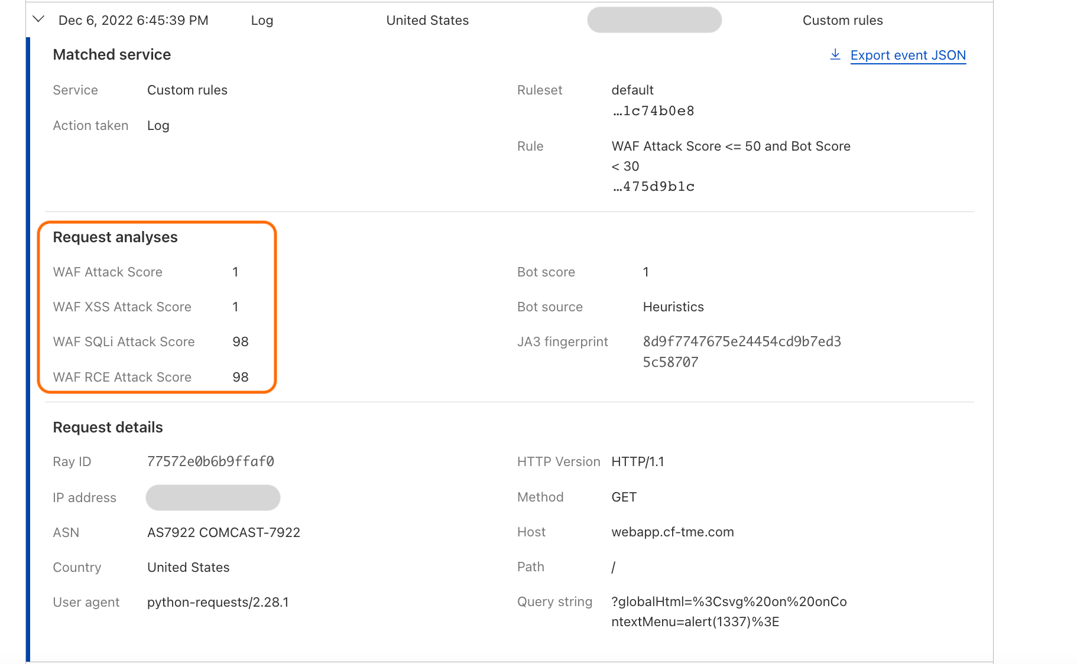1077x664 pixels.
Task: Click the WAF Attack Score value 1
Action: click(x=235, y=272)
